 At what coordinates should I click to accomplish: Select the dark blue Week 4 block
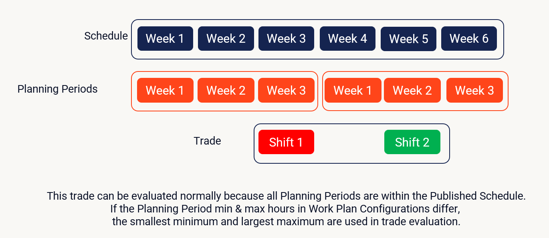tap(347, 39)
